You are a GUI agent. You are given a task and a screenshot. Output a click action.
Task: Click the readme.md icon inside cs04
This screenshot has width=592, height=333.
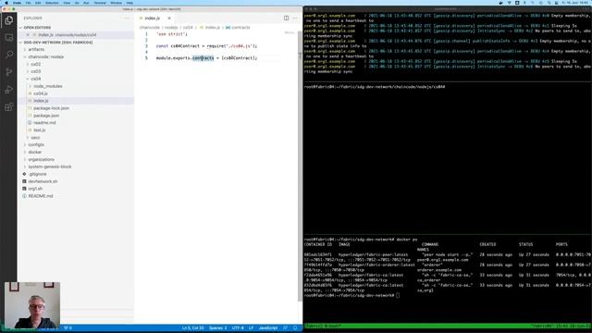[x=30, y=123]
